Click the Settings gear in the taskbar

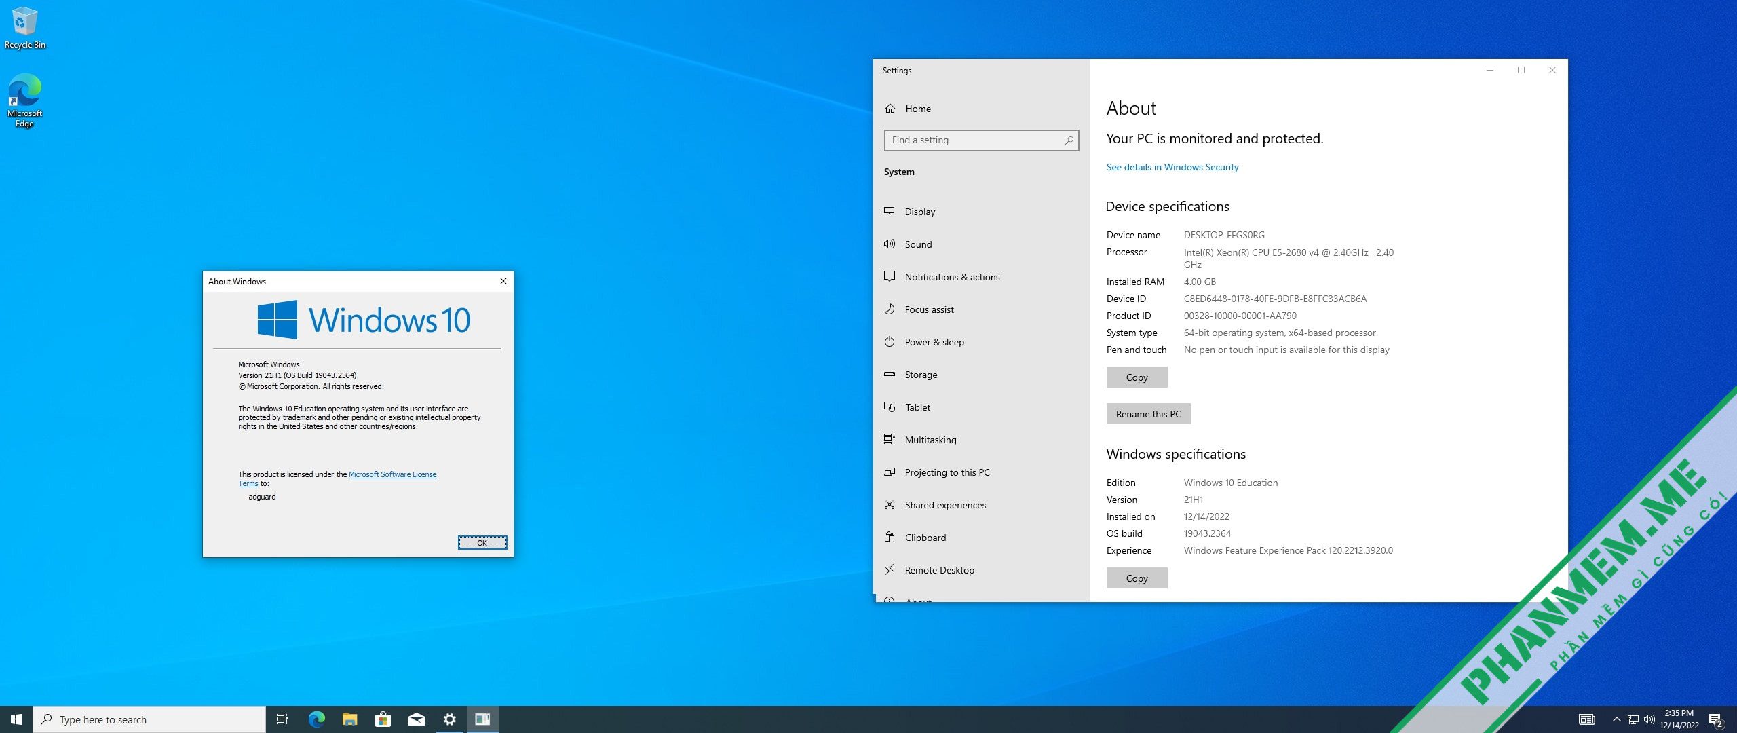pos(449,719)
